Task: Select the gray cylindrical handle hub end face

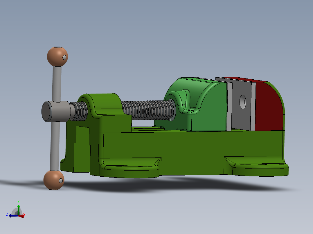Action: [x=46, y=111]
